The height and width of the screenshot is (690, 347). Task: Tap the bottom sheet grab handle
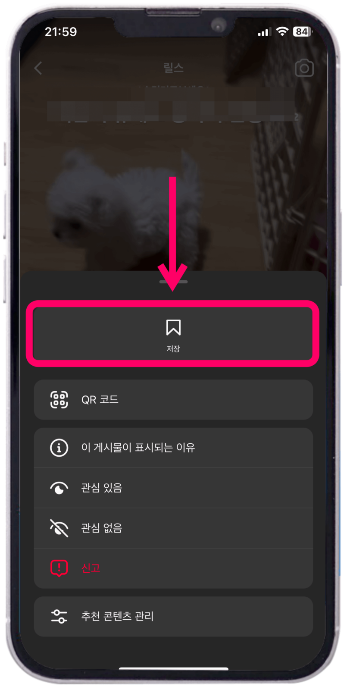pos(173,282)
